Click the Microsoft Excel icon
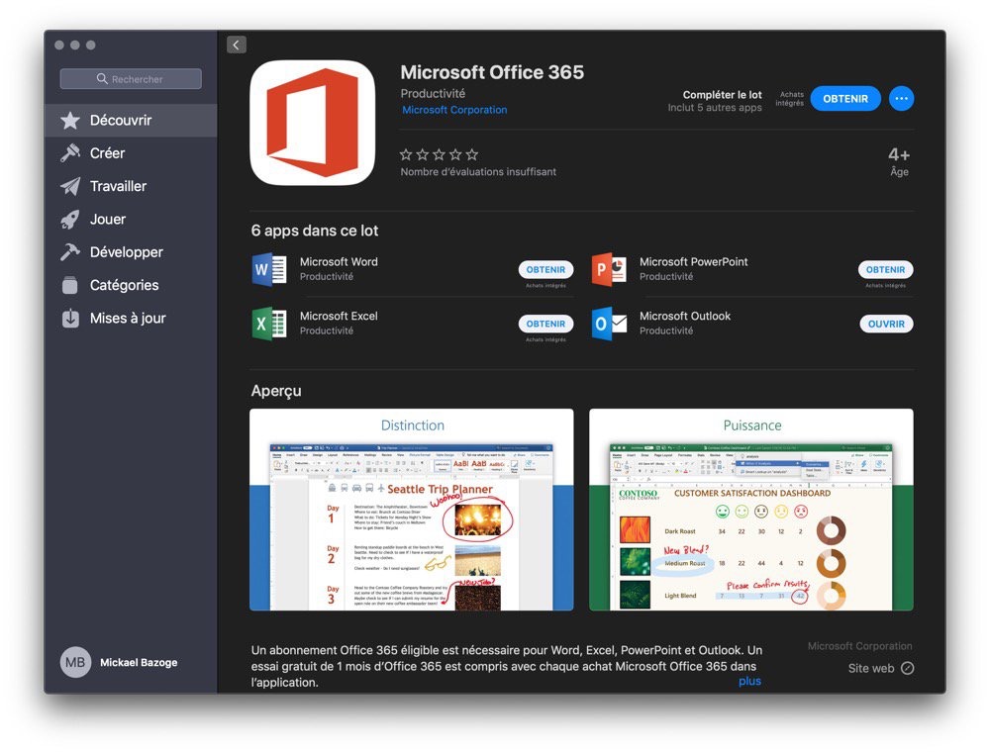 click(x=269, y=324)
